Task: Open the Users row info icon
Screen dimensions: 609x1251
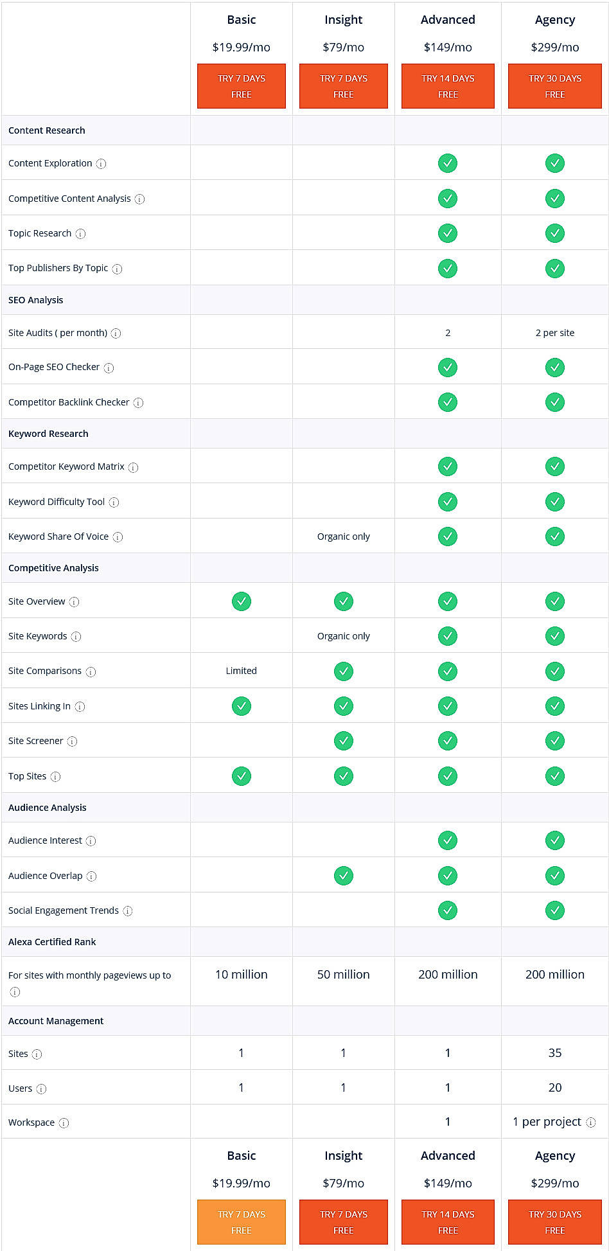Action: coord(43,1088)
